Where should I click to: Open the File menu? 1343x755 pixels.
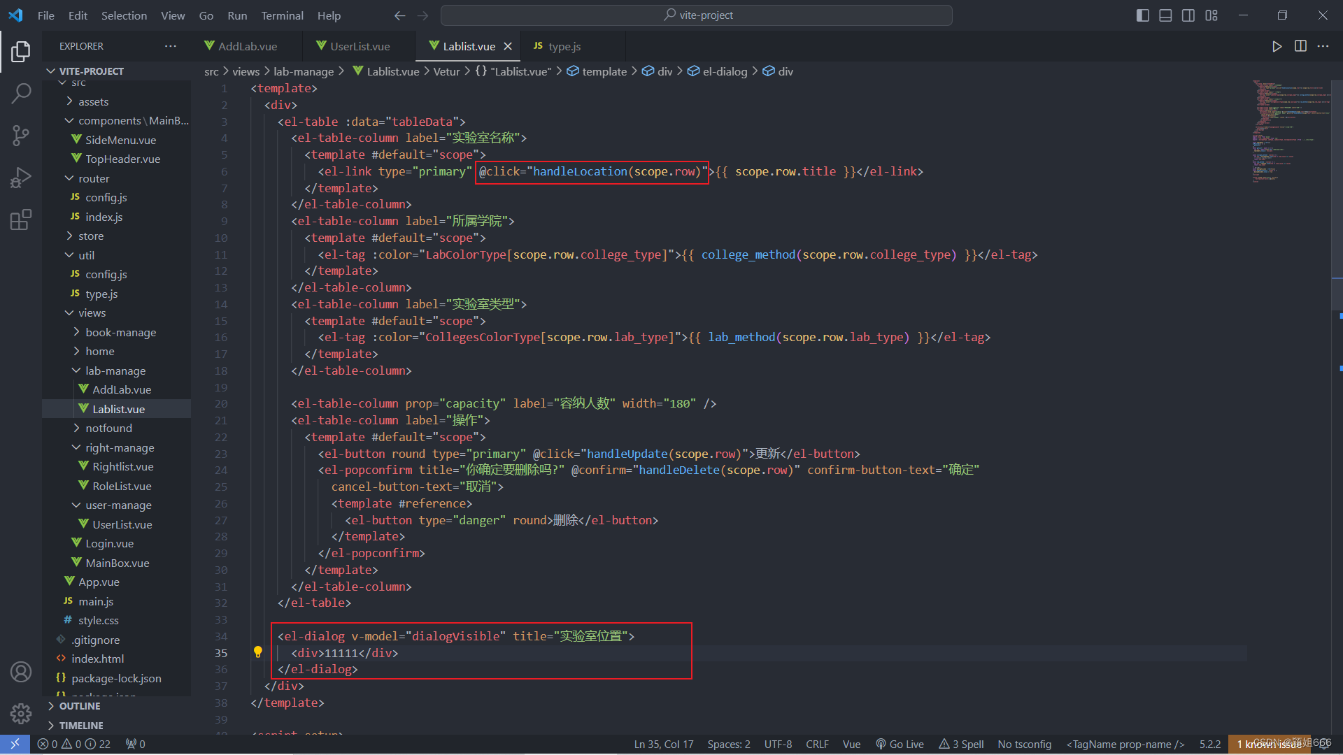[x=45, y=15]
